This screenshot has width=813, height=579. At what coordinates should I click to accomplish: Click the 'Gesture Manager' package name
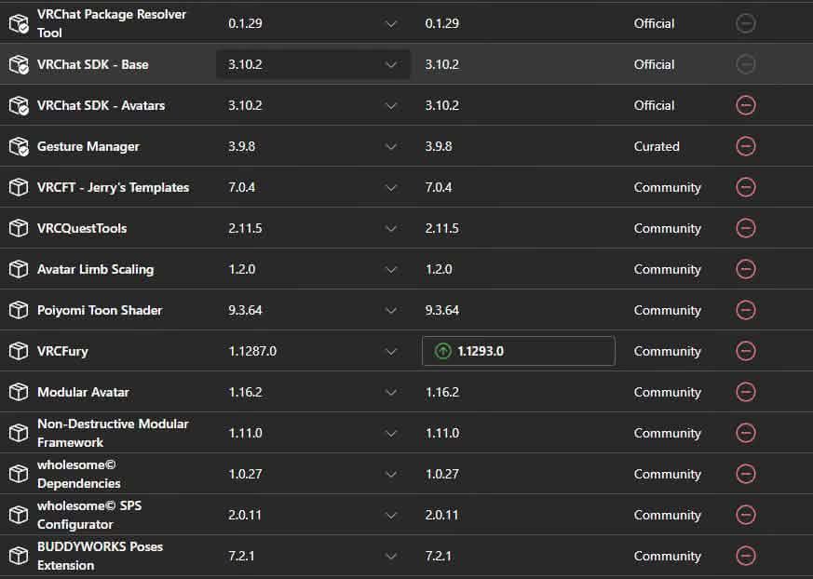point(88,147)
